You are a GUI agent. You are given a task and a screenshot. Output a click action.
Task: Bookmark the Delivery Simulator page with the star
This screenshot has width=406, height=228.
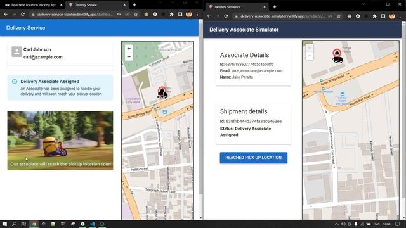tap(339, 16)
